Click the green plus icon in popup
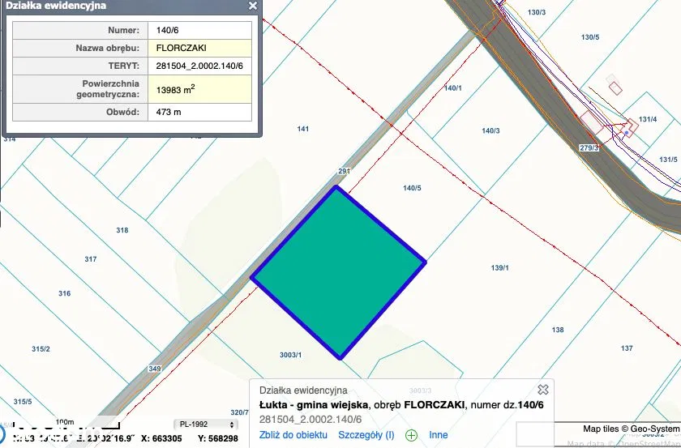Screen dimensions: 681x448 coord(411,435)
